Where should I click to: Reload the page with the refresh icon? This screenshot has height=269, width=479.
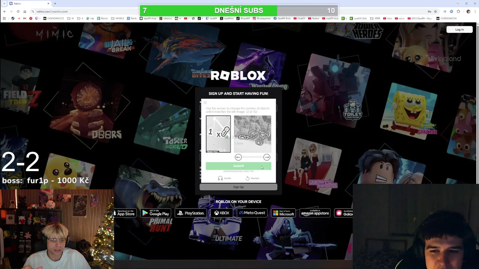(18, 12)
